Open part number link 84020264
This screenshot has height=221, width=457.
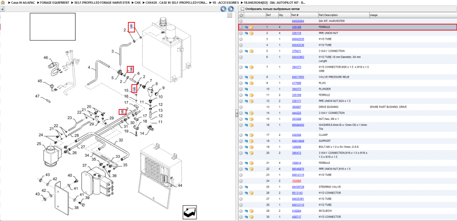pos(298,22)
